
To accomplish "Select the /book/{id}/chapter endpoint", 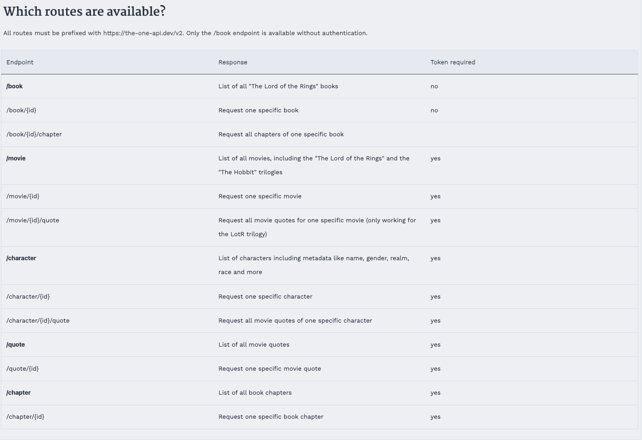I will click(34, 134).
